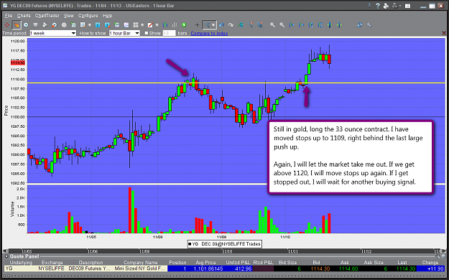
Task: Click the chart magnifier toolbar icon
Action: [x=83, y=25]
